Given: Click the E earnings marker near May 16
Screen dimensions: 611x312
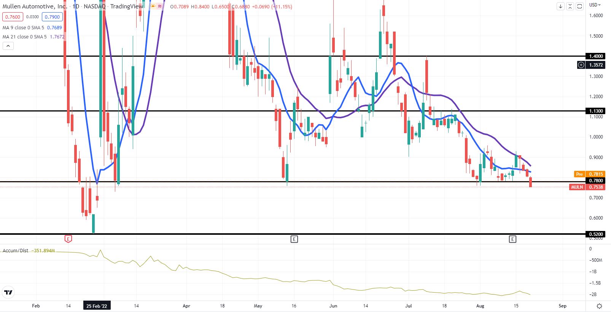Looking at the screenshot, I should click(294, 239).
